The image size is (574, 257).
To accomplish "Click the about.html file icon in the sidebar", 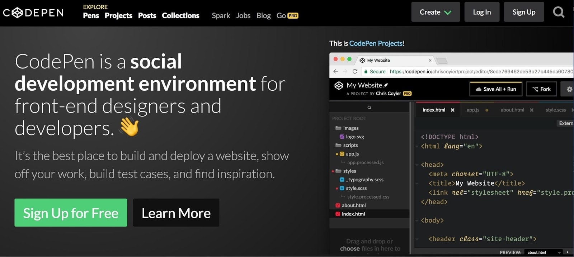I will [338, 205].
